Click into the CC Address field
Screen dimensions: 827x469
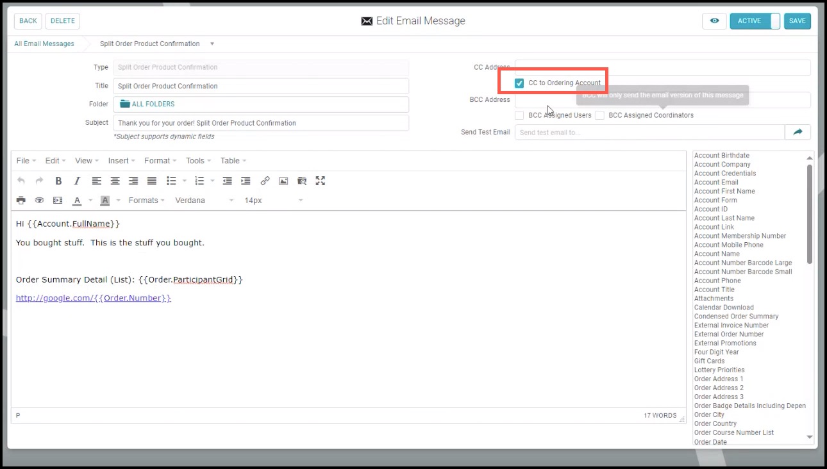[663, 67]
